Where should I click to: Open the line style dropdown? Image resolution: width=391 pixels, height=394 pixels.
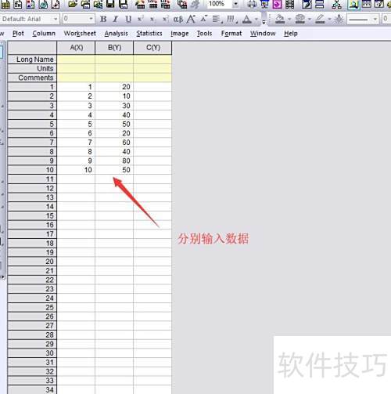click(x=375, y=19)
